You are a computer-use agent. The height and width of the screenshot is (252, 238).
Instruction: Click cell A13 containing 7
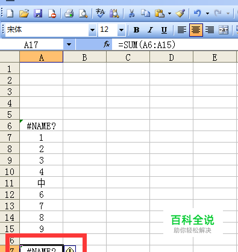pos(42,206)
